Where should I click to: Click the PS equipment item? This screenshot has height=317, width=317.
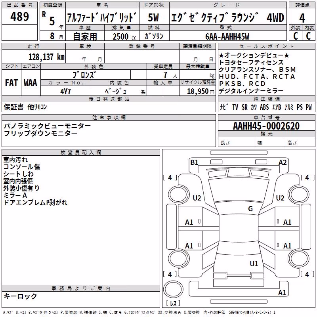point(300,107)
